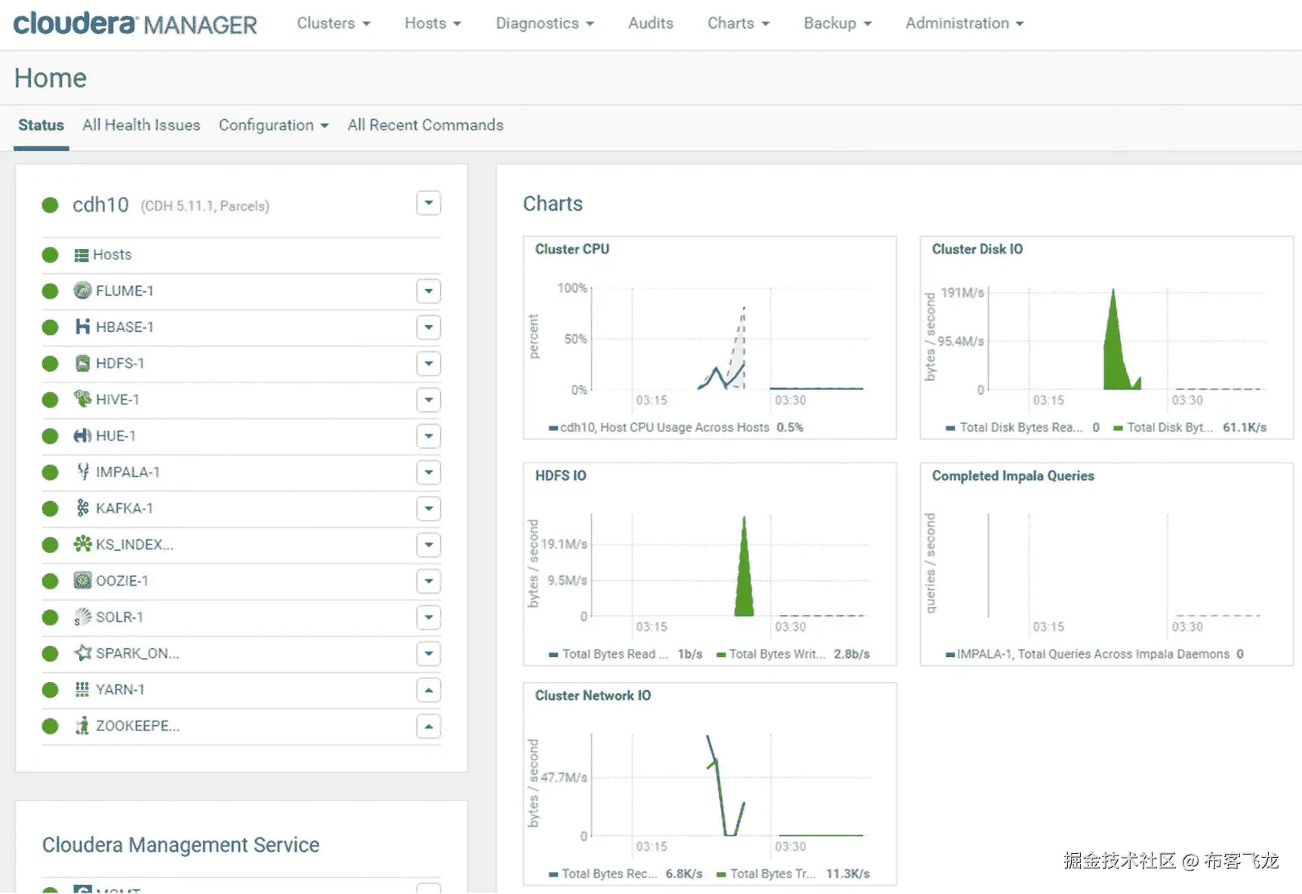Collapse the YARN-1 actions menu arrow
1302x894 pixels.
(429, 690)
